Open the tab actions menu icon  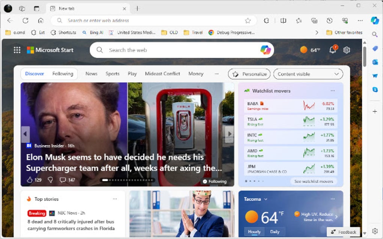(x=37, y=9)
